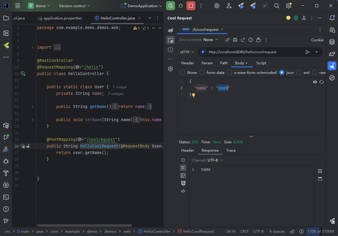Screen dimensions: 338x236
Task: Open the Git tool window icon
Action: click(x=6, y=221)
